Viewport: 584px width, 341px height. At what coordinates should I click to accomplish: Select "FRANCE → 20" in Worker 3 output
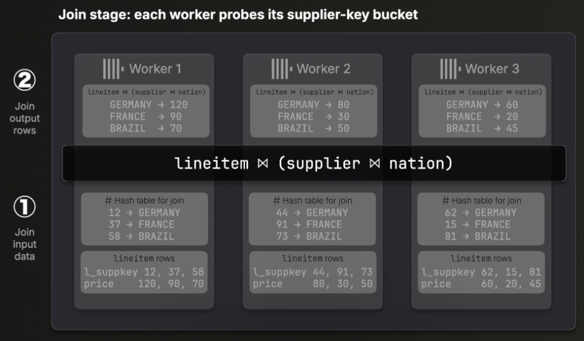pyautogui.click(x=482, y=117)
